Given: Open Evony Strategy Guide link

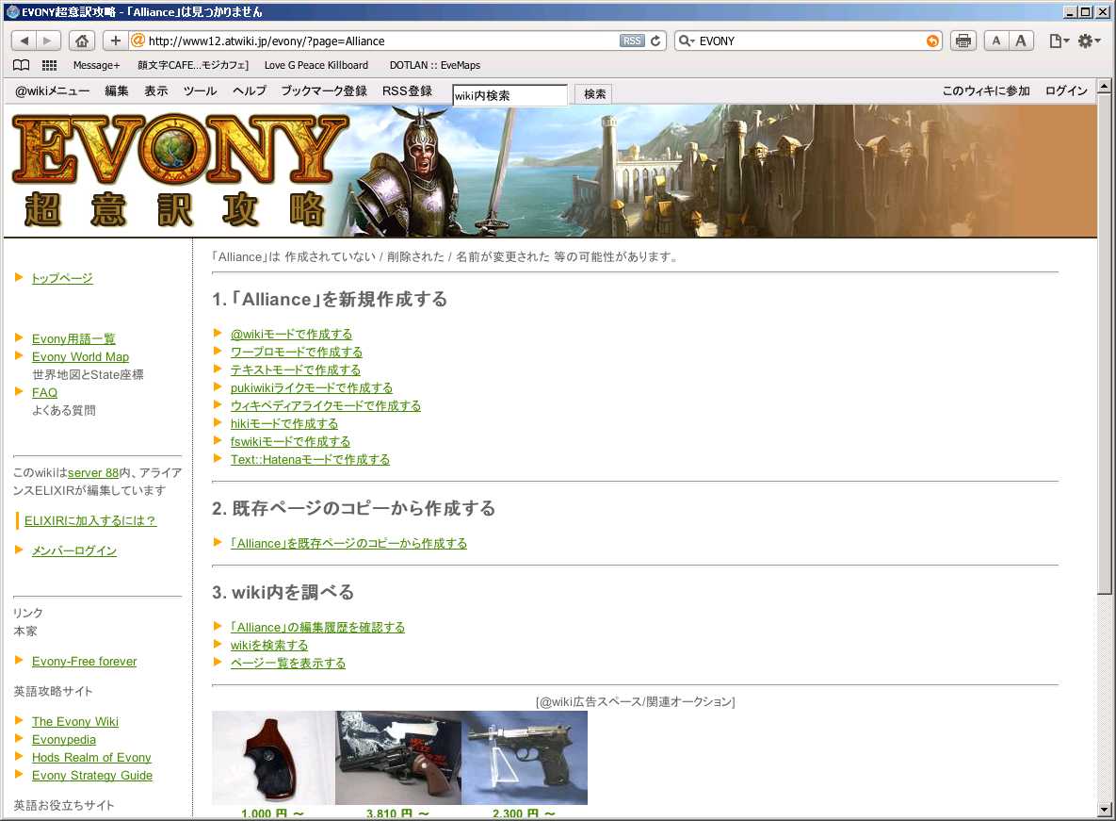Looking at the screenshot, I should point(91,776).
